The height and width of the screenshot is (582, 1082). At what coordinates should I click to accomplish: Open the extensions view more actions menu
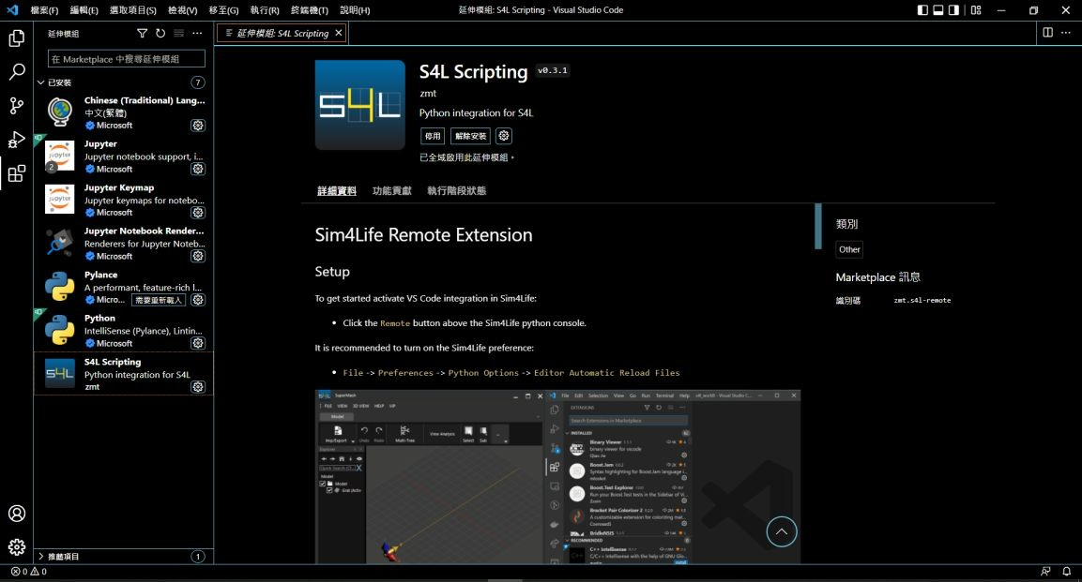(x=197, y=33)
